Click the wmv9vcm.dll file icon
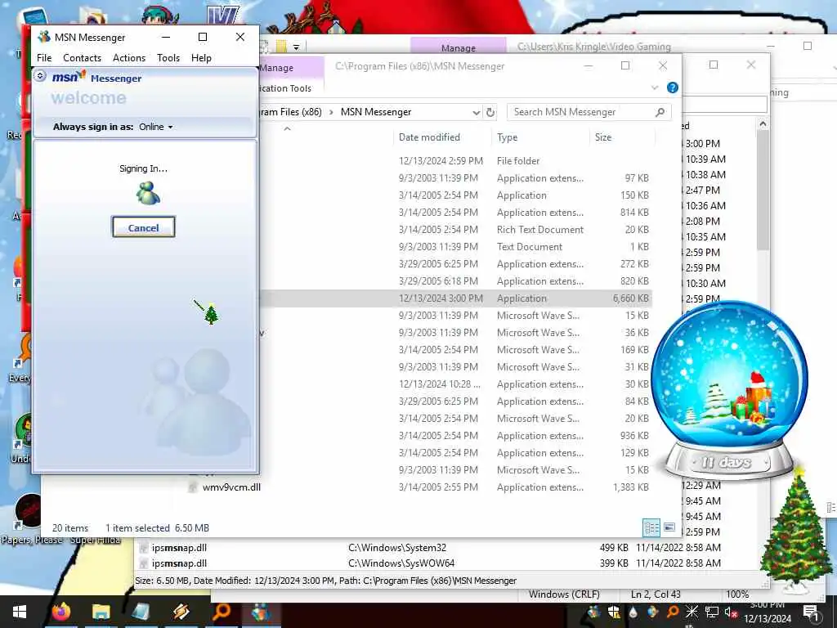This screenshot has height=628, width=837. [194, 487]
